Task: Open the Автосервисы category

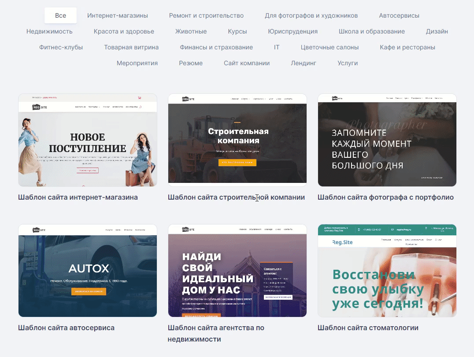Action: click(399, 15)
